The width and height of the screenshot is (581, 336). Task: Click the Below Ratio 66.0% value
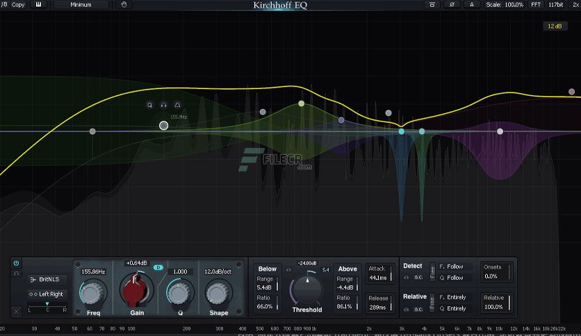coord(265,306)
